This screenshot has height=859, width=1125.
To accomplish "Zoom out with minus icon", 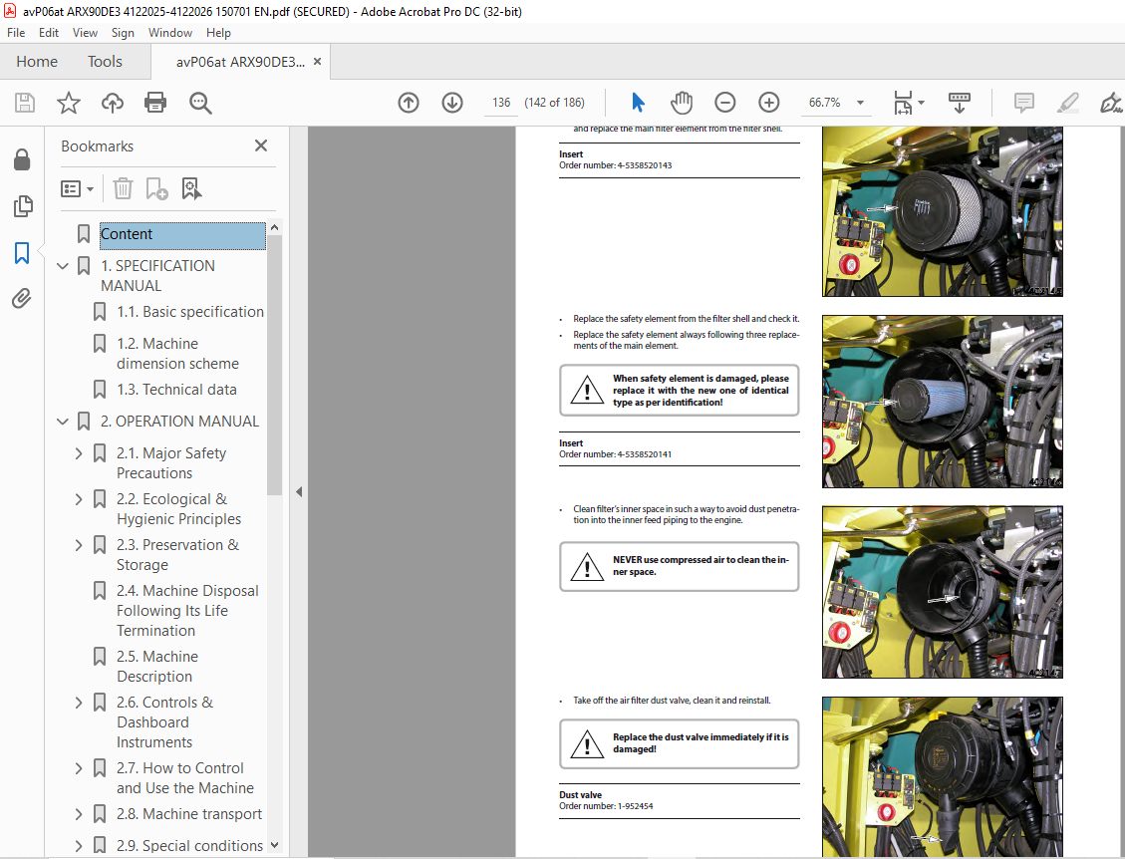I will [724, 103].
